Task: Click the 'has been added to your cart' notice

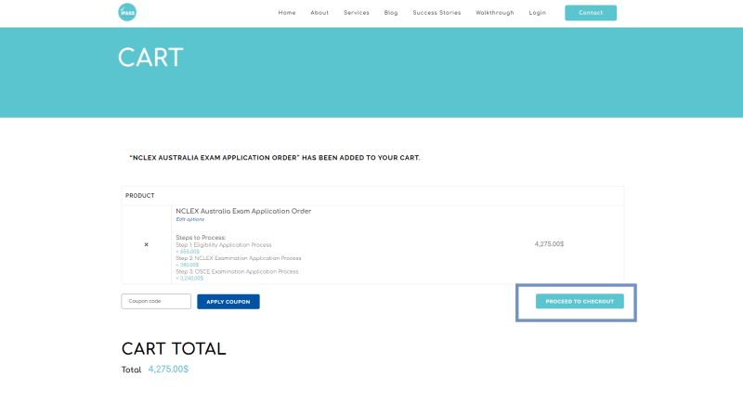Action: tap(275, 158)
